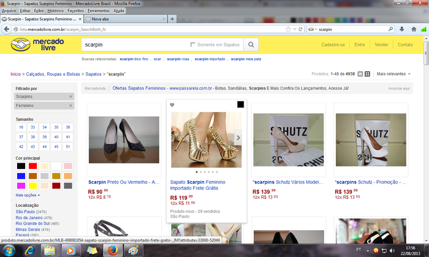Select size 35 filter
Viewport: 429px width, 257px height.
click(x=56, y=127)
